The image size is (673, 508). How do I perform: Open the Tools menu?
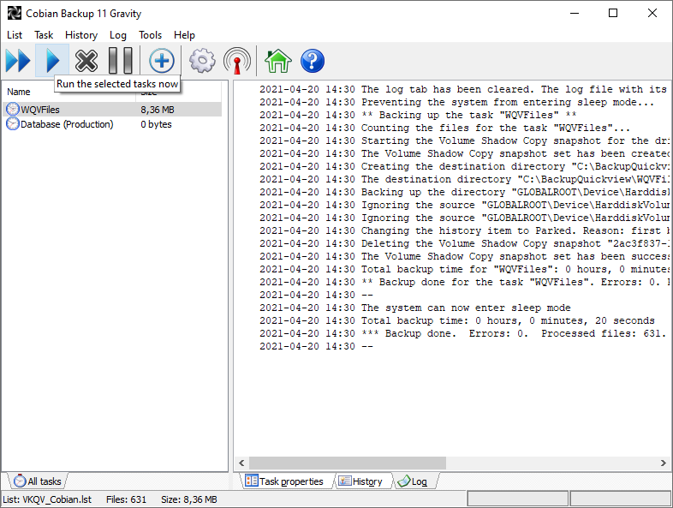pyautogui.click(x=150, y=35)
